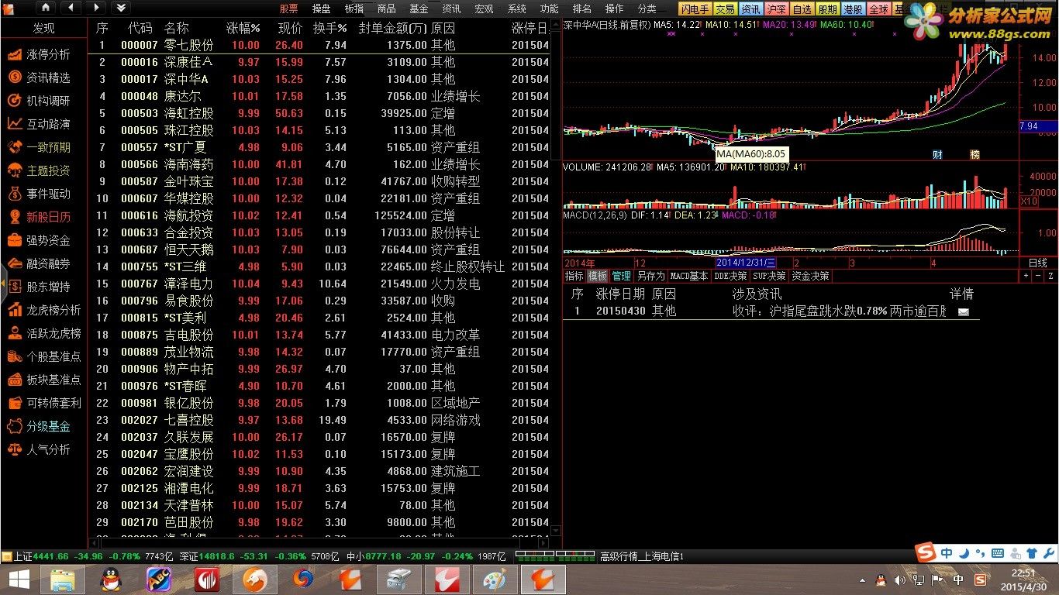Open 排名 menu

(x=581, y=9)
